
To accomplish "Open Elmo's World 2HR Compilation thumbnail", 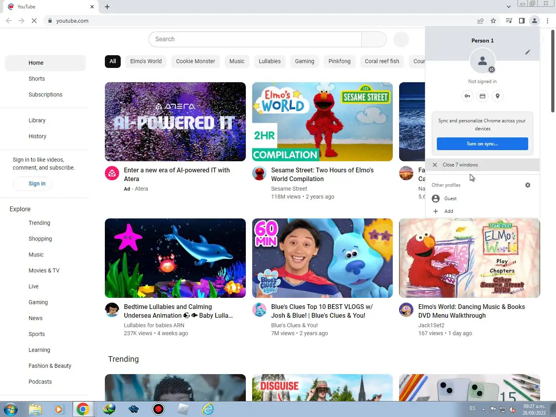I will pos(322,122).
